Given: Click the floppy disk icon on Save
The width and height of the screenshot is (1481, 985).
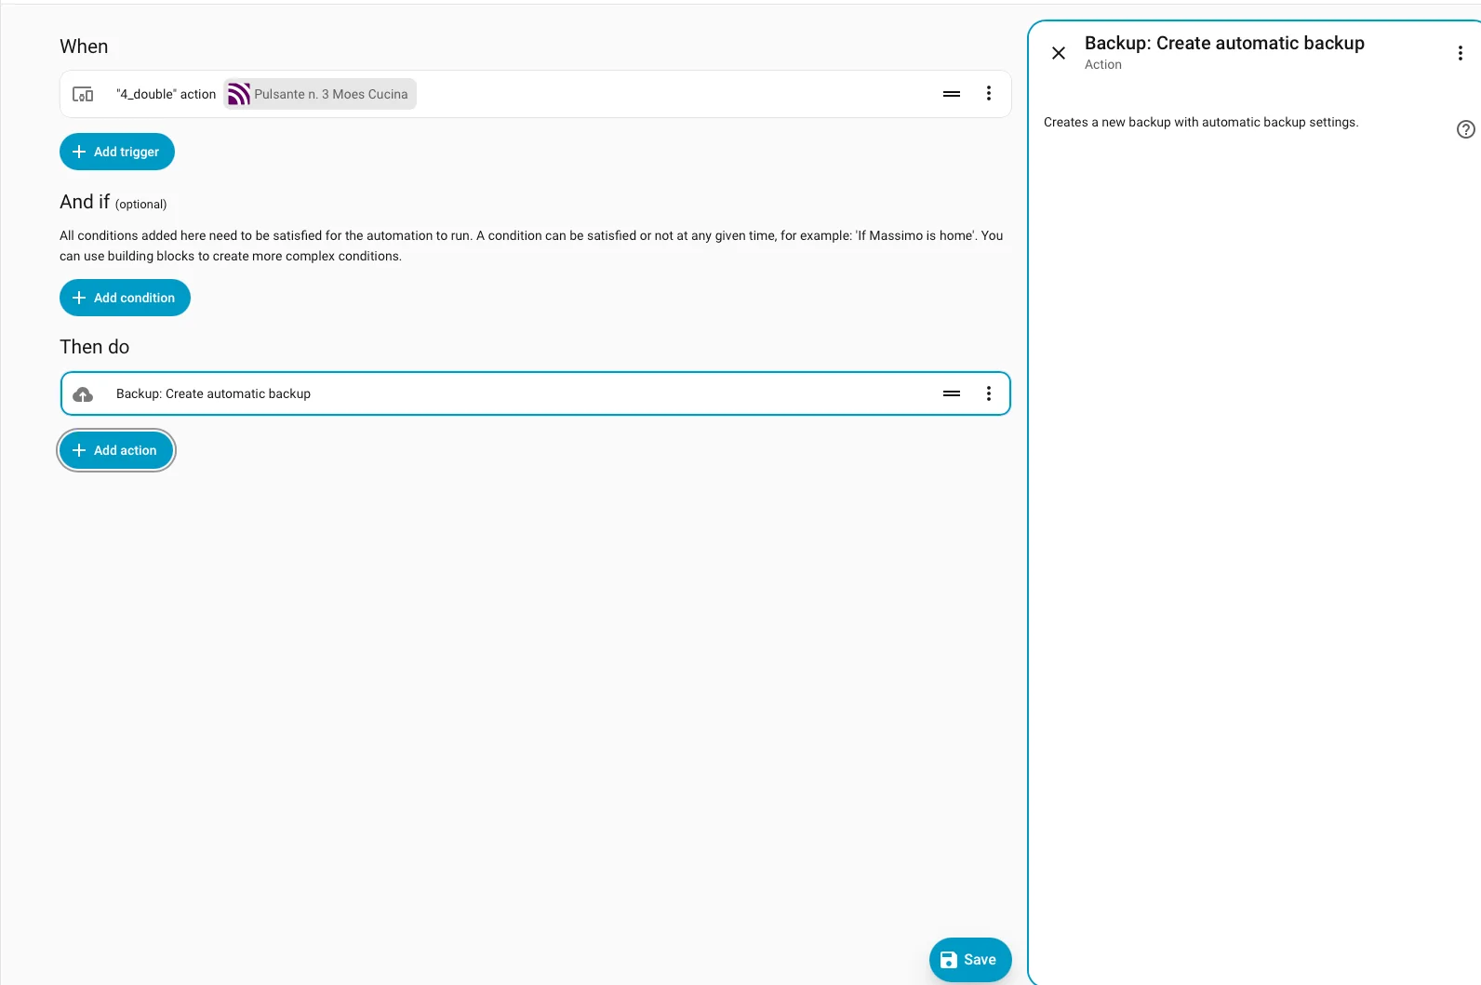Looking at the screenshot, I should tap(949, 960).
